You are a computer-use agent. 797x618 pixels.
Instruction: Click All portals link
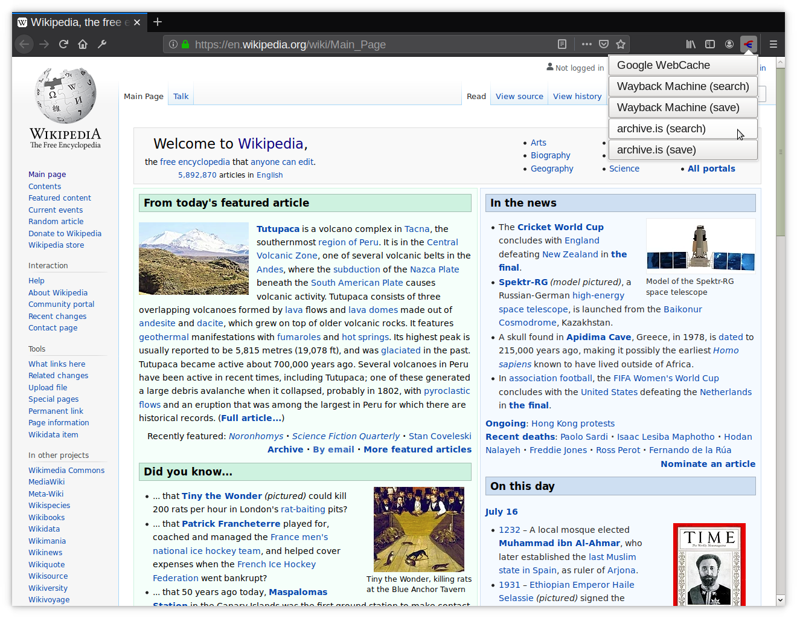pyautogui.click(x=711, y=169)
